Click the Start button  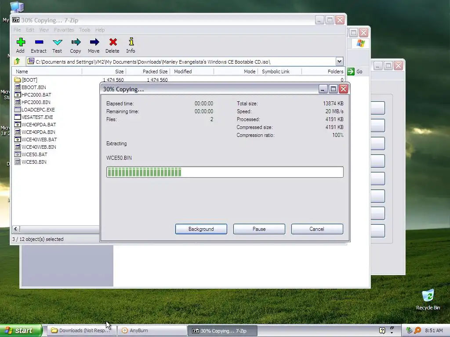coord(21,330)
